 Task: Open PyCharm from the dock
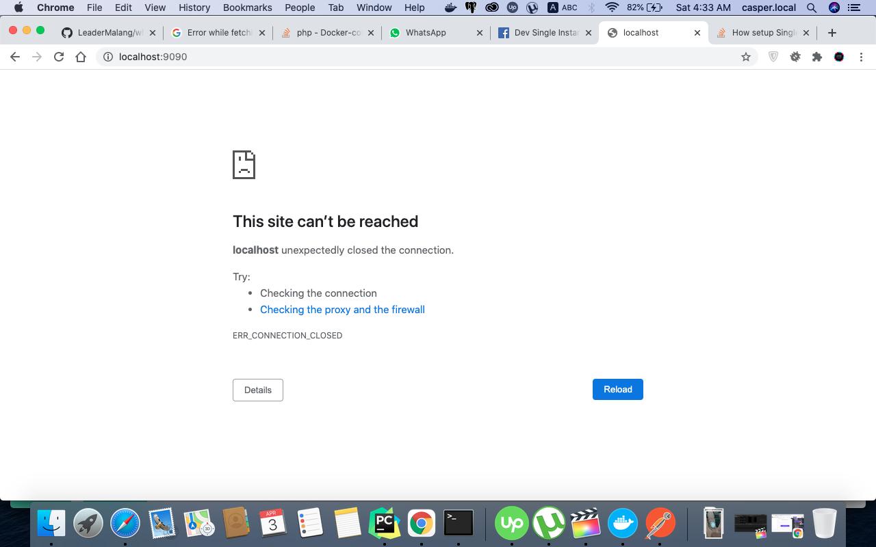(x=385, y=523)
